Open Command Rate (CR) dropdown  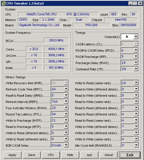(136, 69)
